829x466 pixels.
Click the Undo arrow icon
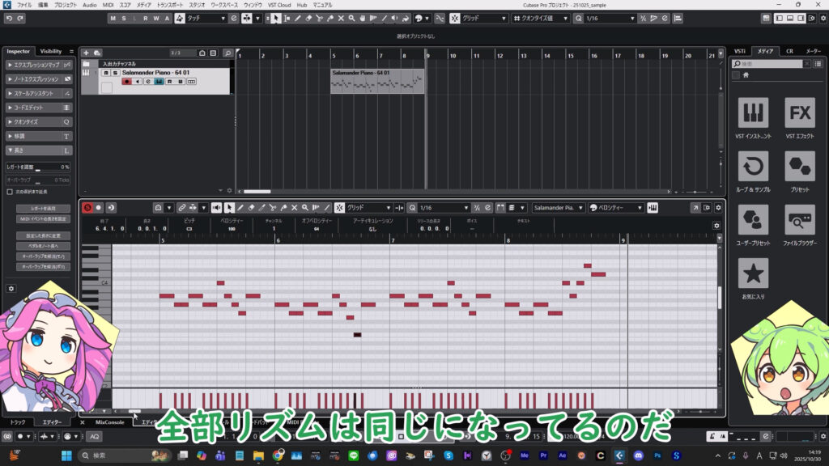point(9,18)
